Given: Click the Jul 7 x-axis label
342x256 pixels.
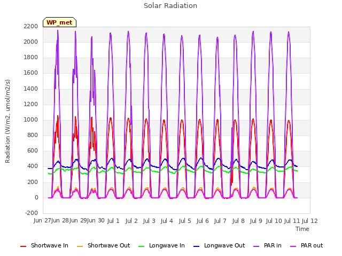Looking at the screenshot, I should tap(220, 221).
